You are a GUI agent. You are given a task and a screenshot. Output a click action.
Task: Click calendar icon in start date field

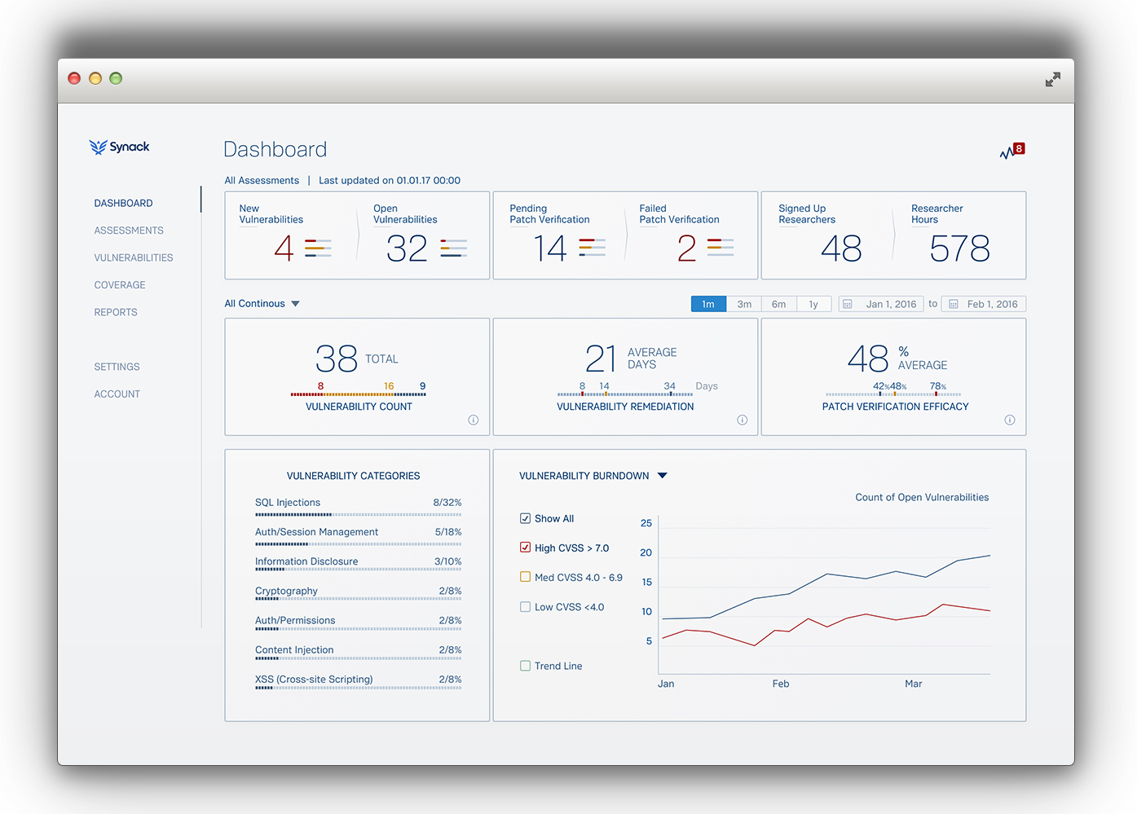(x=848, y=305)
